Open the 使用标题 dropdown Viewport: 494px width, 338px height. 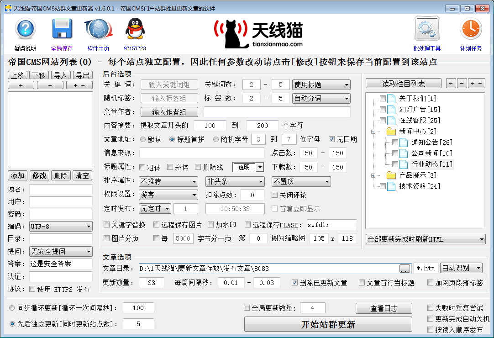tap(321, 84)
